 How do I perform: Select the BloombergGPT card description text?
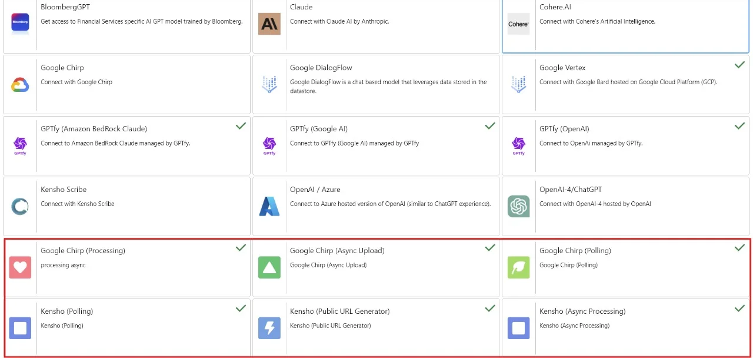click(141, 22)
